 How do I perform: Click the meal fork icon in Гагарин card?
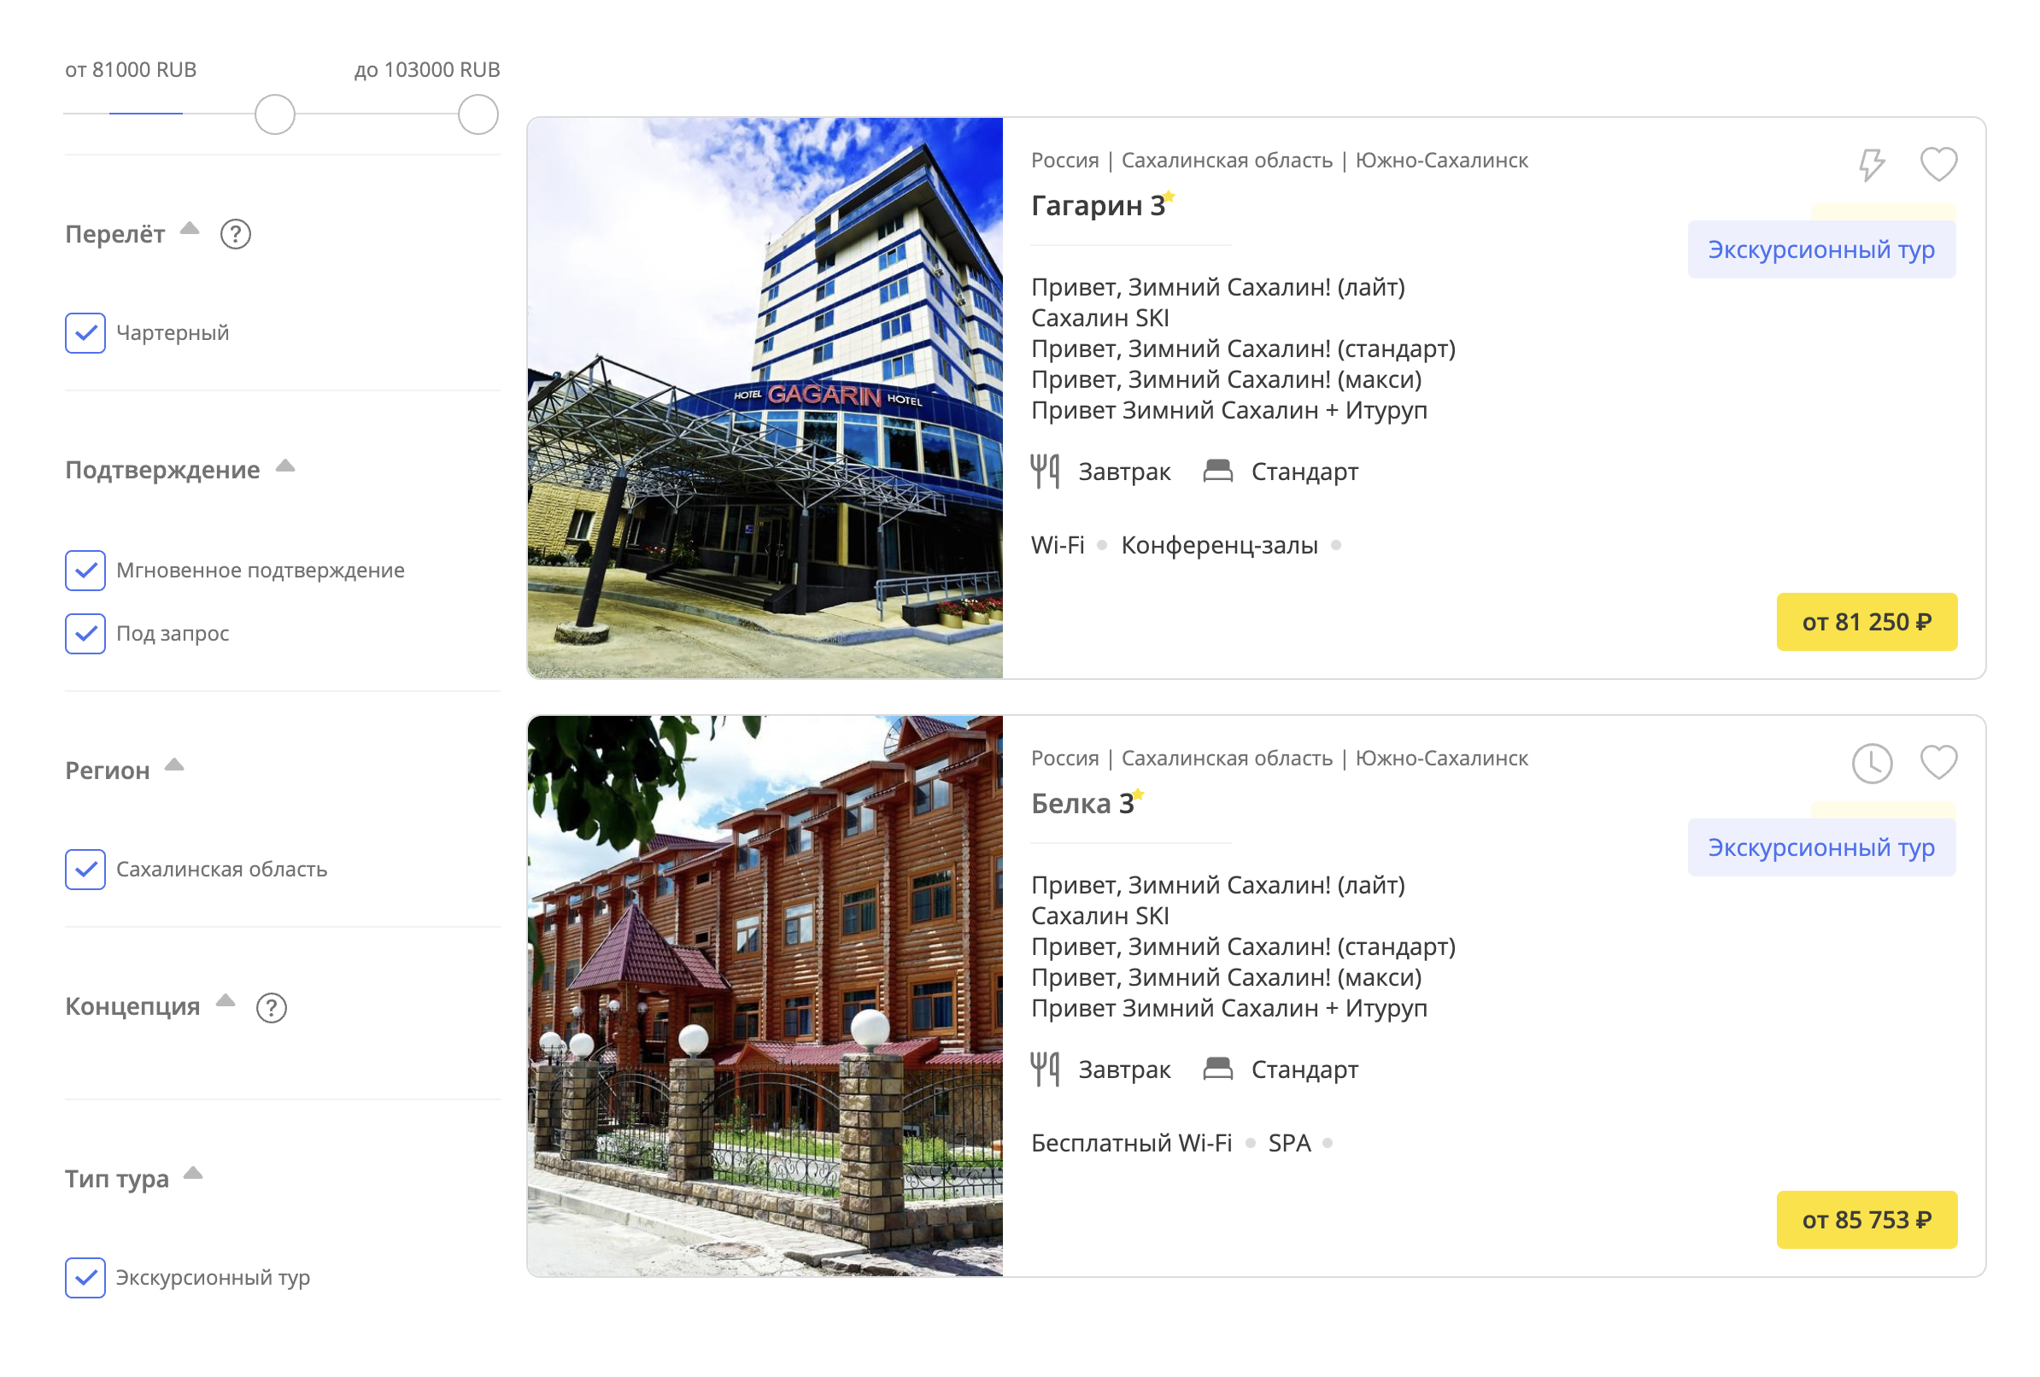coord(1045,472)
